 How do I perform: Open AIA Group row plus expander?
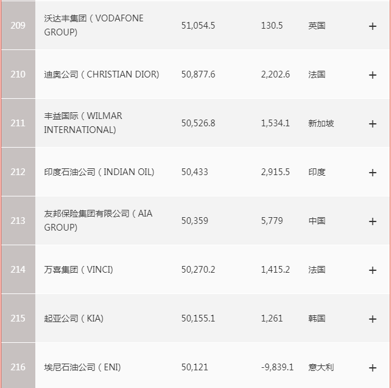373,221
